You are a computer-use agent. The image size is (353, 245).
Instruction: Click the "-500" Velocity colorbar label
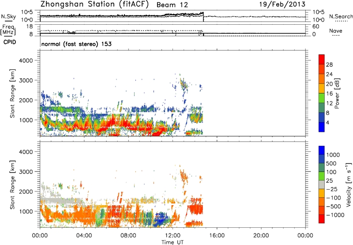coord(333,206)
